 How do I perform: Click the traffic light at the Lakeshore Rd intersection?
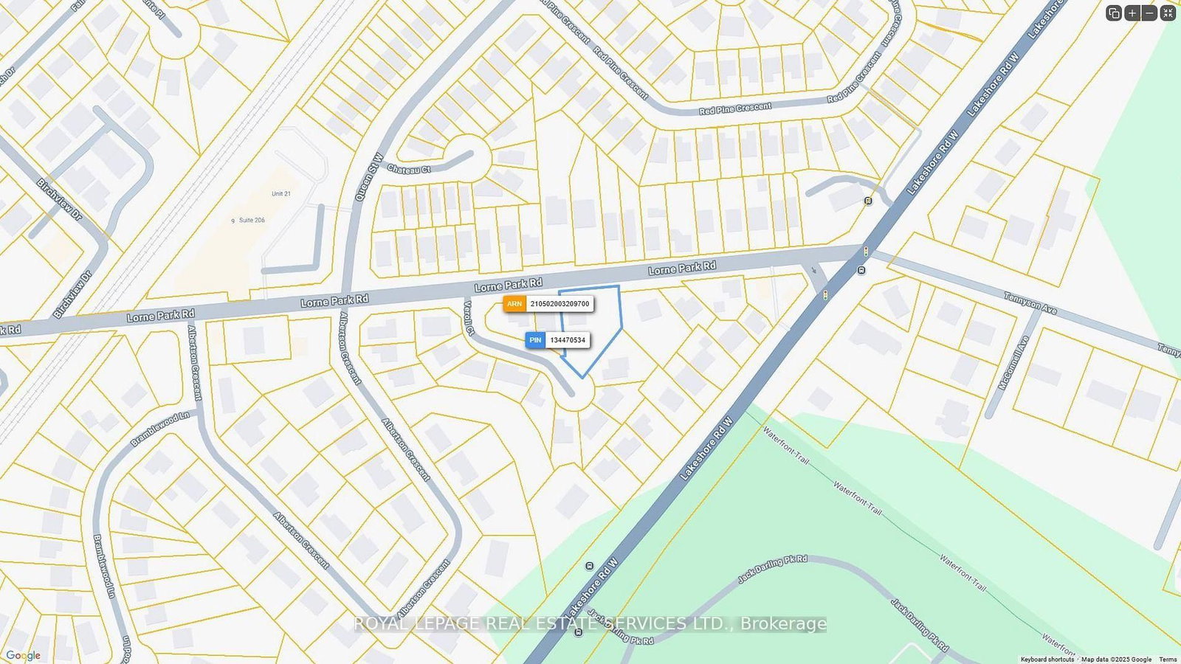coord(865,252)
